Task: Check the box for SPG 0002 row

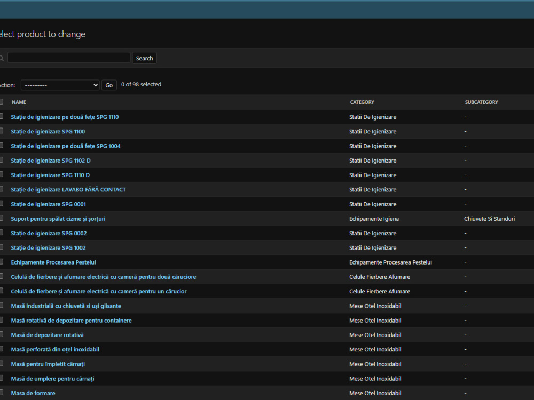Action: 1,233
